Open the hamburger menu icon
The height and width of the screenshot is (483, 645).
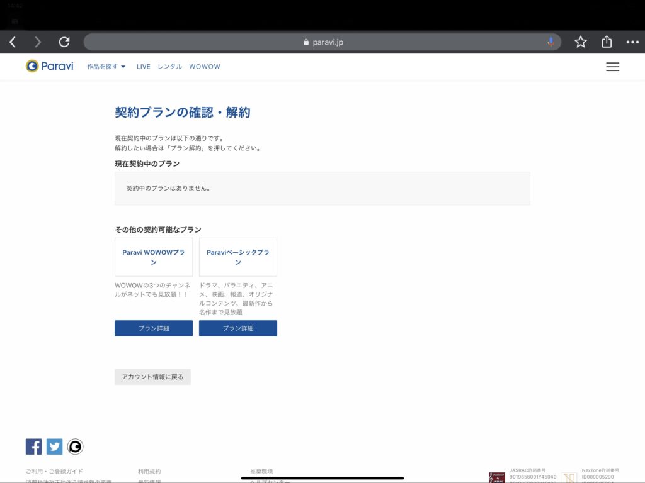(x=612, y=67)
